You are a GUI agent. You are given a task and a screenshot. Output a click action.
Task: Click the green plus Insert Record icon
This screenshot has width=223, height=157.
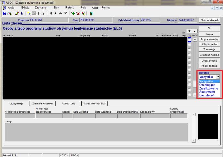coord(73,13)
